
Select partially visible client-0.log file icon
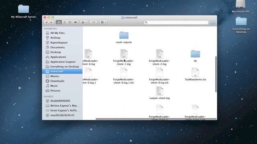coord(88,54)
